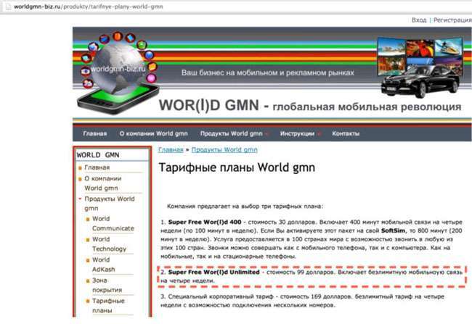Screen dimensions: 472x324
Task: Click the bullet icon beside World AdKash
Action: 88,261
